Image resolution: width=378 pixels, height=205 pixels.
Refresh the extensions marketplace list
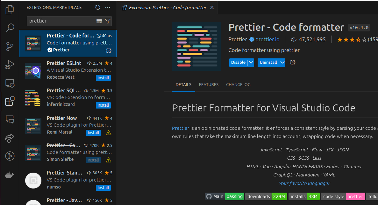98,7
